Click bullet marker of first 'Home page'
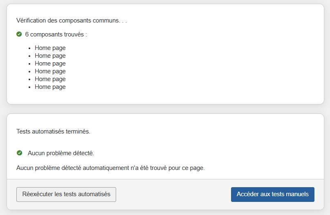330x215 pixels. pyautogui.click(x=30, y=48)
